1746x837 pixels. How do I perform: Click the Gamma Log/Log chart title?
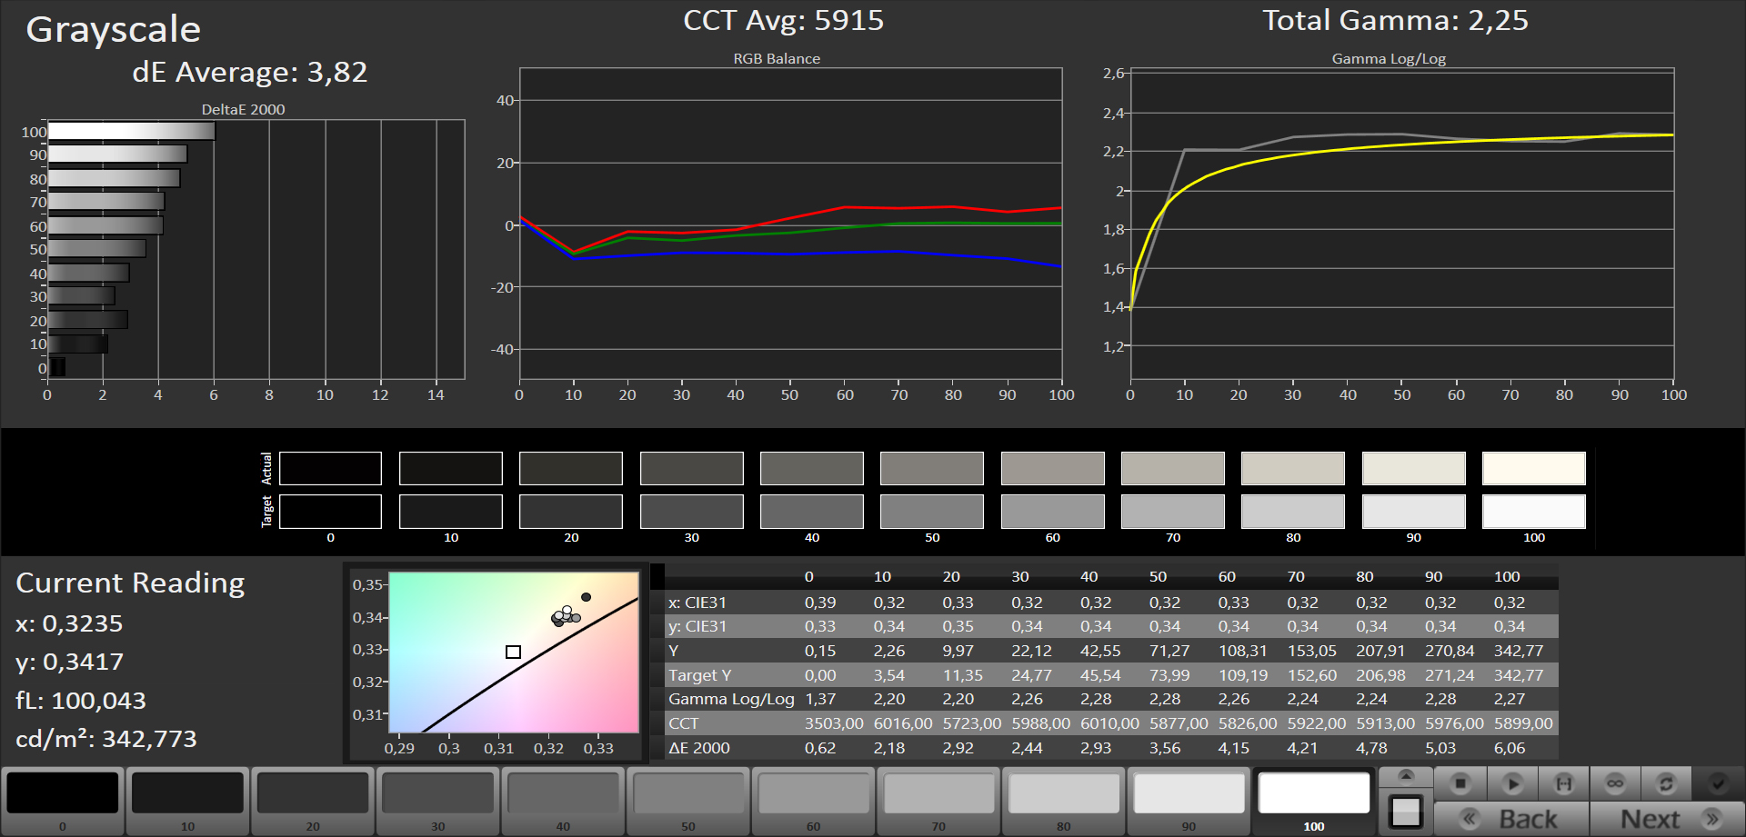1389,58
